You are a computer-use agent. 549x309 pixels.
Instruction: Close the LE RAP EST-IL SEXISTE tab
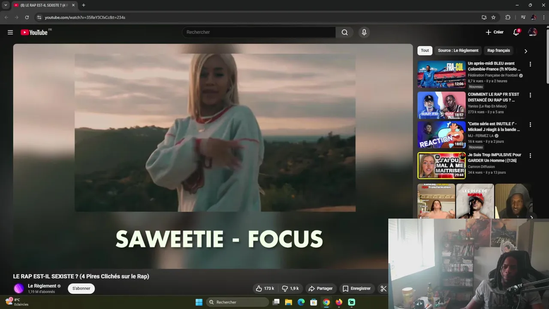[73, 5]
